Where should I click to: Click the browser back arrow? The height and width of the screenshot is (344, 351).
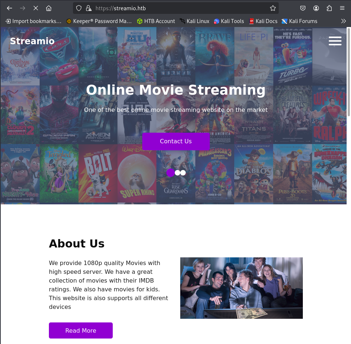coord(9,8)
